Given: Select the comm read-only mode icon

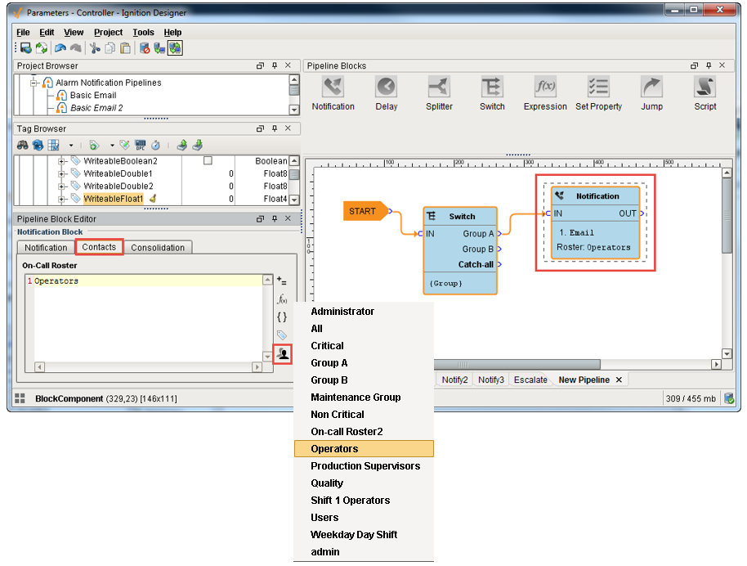Looking at the screenshot, I should click(x=159, y=48).
